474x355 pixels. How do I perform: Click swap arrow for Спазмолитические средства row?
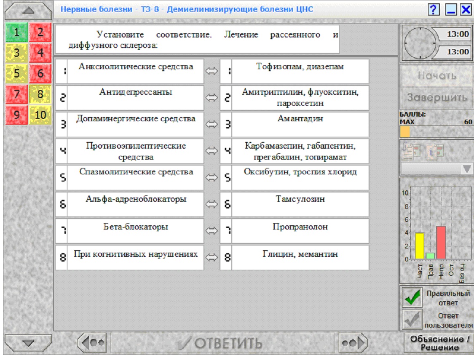click(x=212, y=177)
